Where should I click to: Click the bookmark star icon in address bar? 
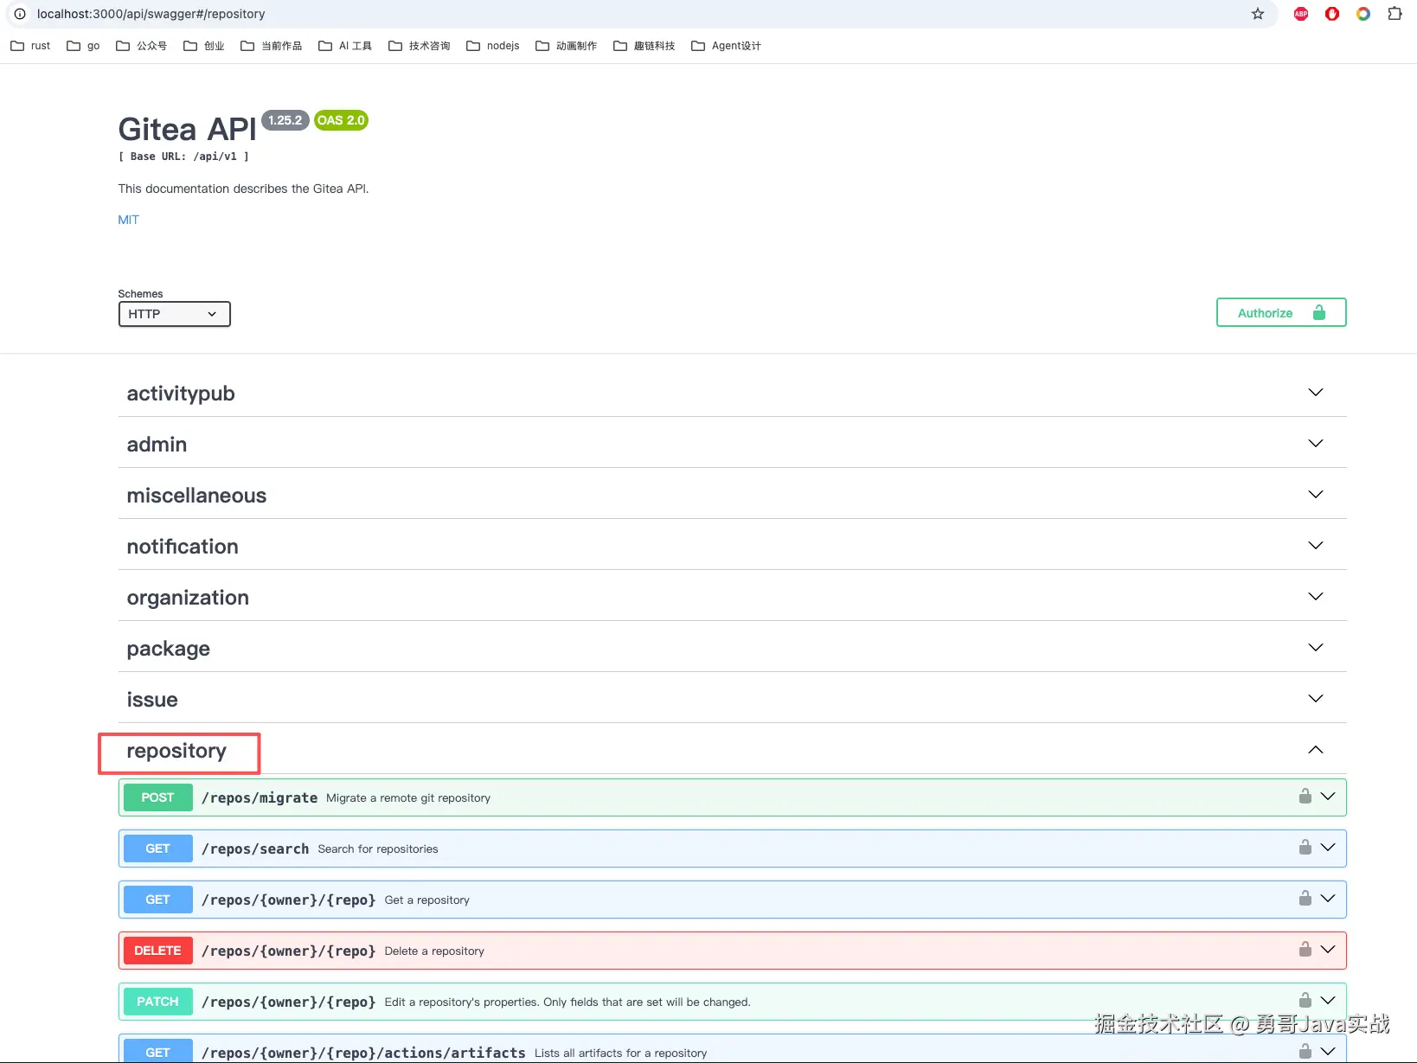click(x=1258, y=14)
